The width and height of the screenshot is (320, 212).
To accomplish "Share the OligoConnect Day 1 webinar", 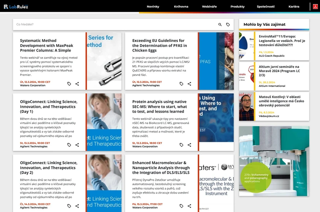I will click(77, 145).
